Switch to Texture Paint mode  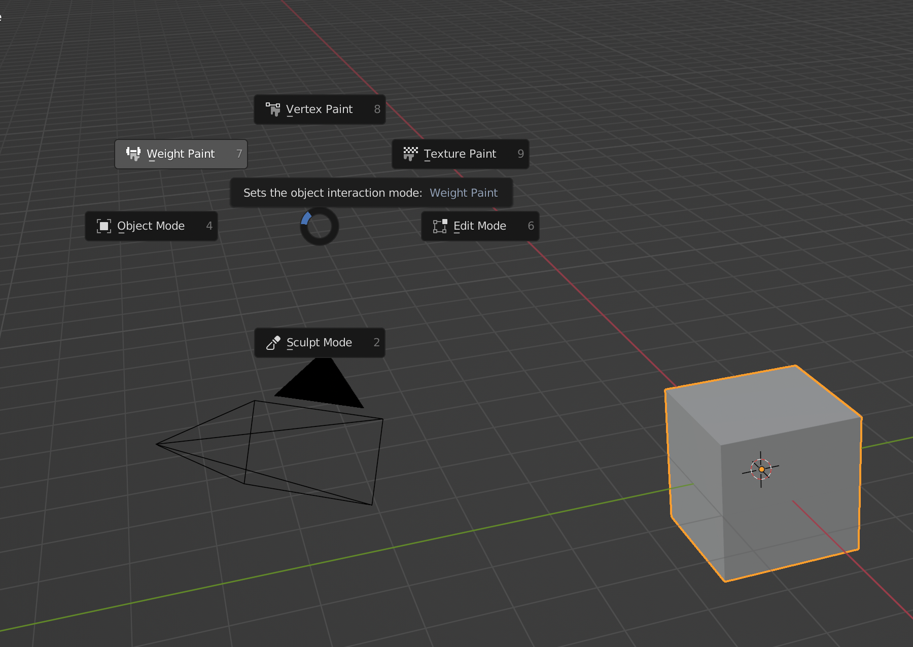pyautogui.click(x=461, y=154)
